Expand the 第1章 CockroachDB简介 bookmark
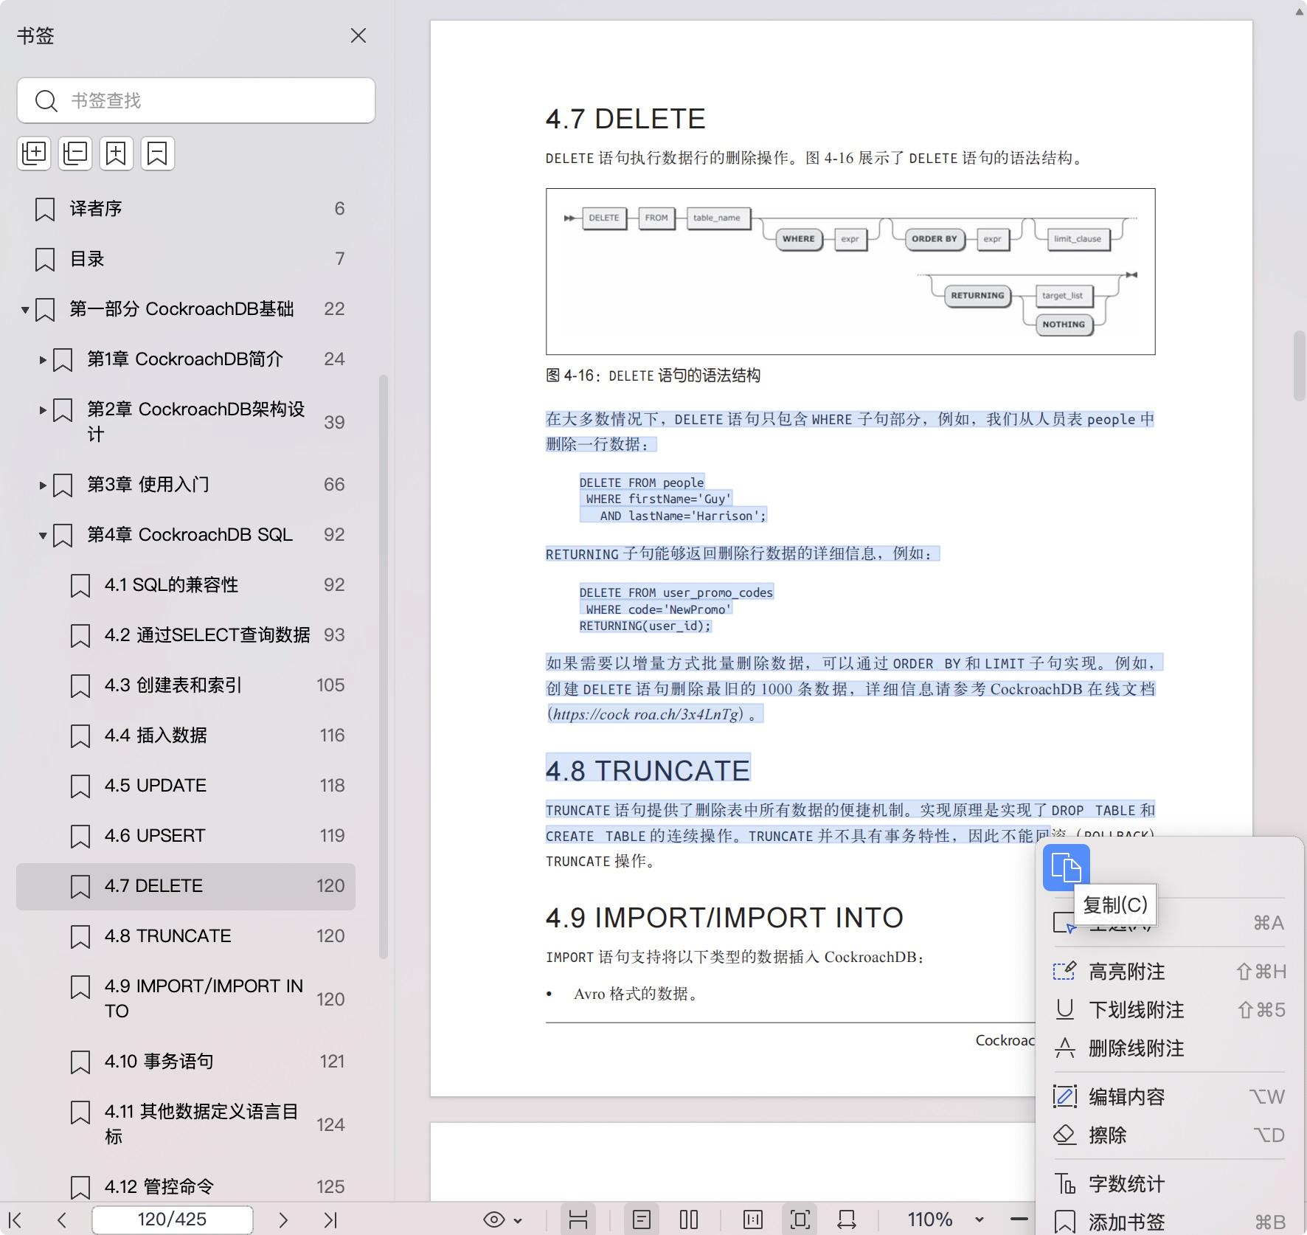Screen dimensions: 1307x1235 click(x=42, y=359)
